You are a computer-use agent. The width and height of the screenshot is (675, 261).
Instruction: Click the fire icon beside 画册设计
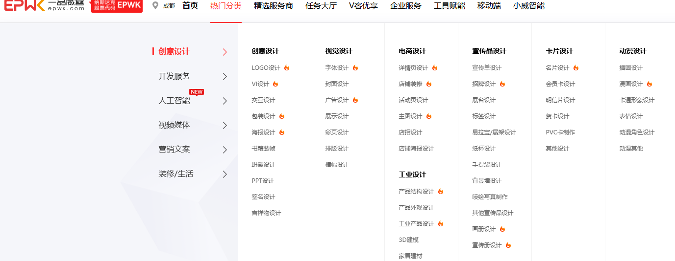click(502, 229)
